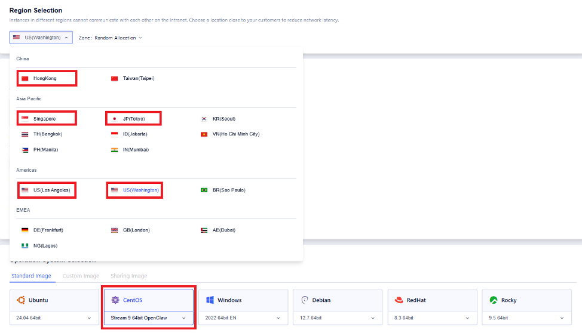Image resolution: width=582 pixels, height=333 pixels.
Task: Click the Brazil flag icon
Action: [204, 190]
